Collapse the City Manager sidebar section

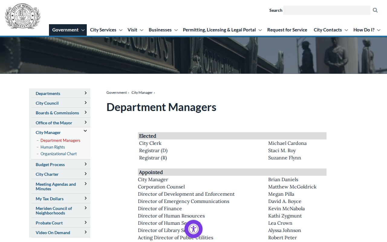[x=85, y=131]
